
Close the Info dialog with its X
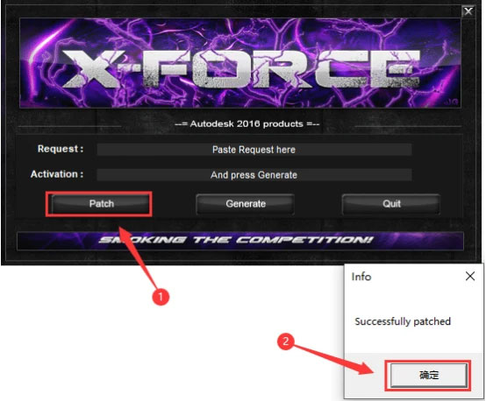(x=470, y=276)
